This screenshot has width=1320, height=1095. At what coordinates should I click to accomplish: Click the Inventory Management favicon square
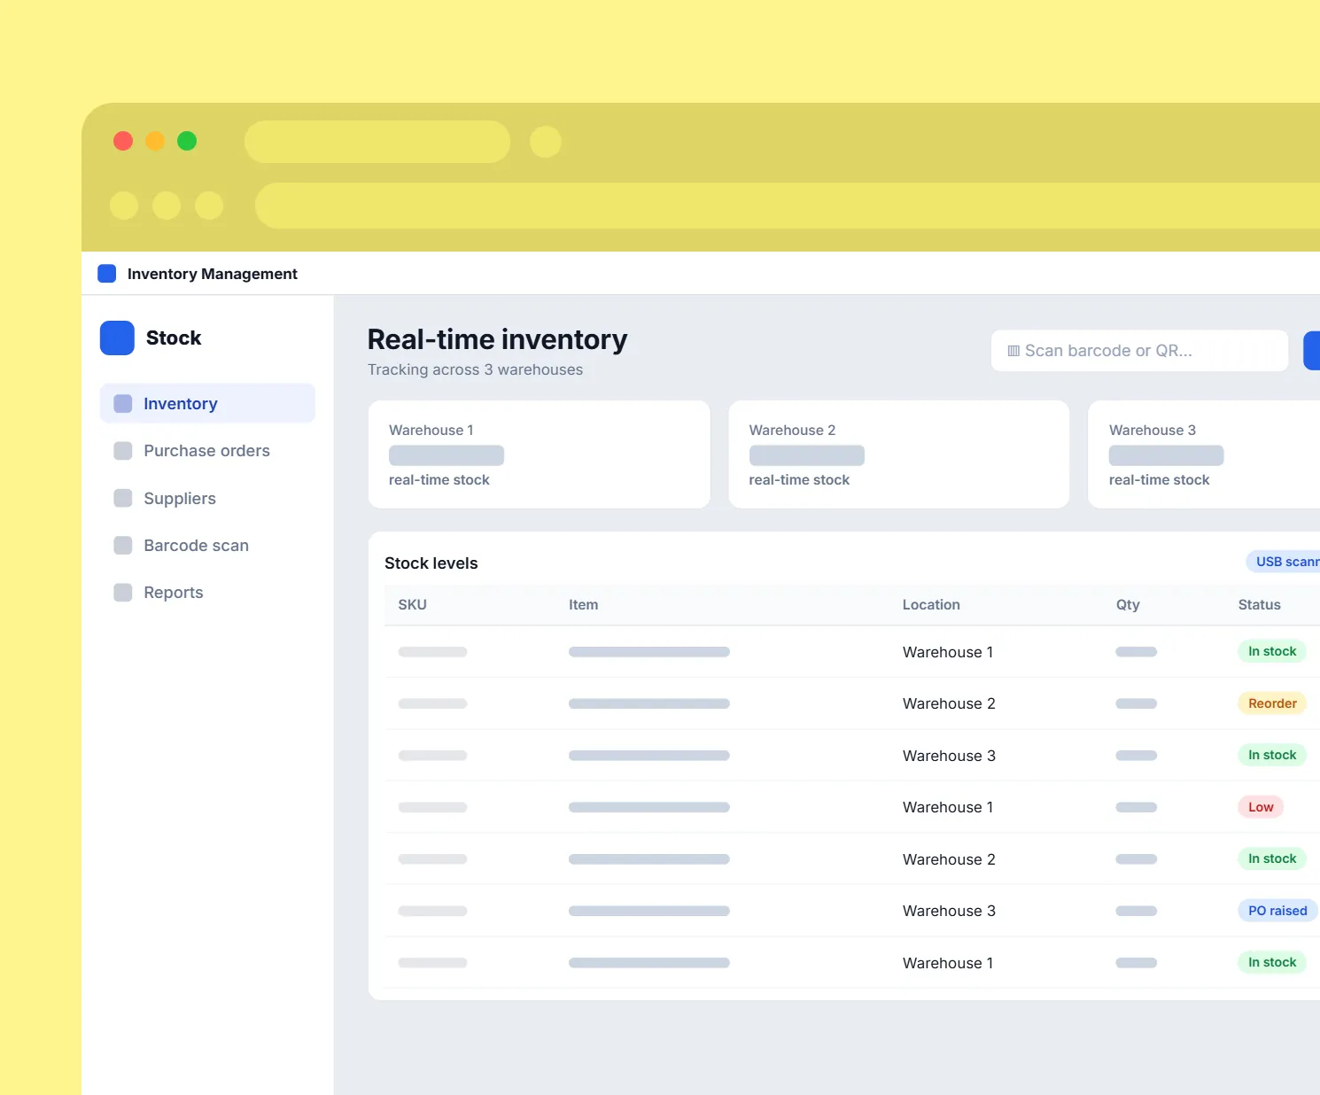click(107, 273)
